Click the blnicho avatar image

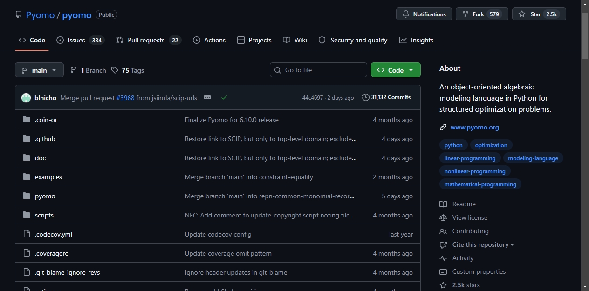tap(26, 98)
